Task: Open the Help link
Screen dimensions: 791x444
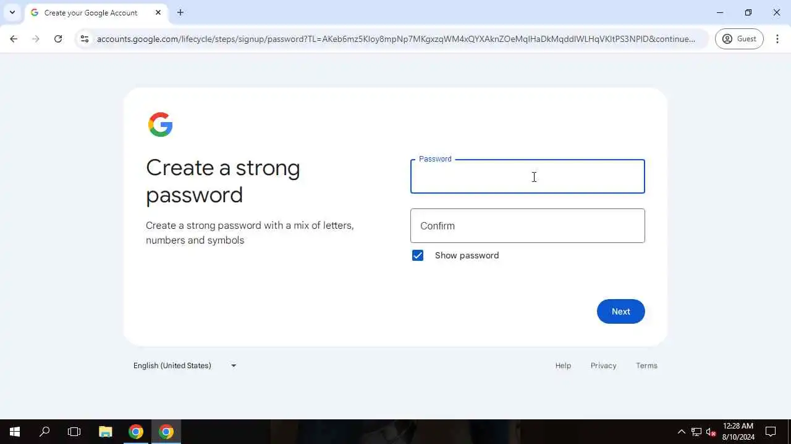Action: point(563,366)
